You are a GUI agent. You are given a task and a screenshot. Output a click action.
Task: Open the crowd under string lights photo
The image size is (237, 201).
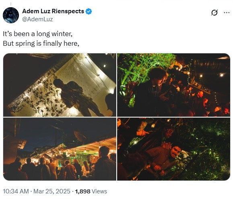pos(60,149)
